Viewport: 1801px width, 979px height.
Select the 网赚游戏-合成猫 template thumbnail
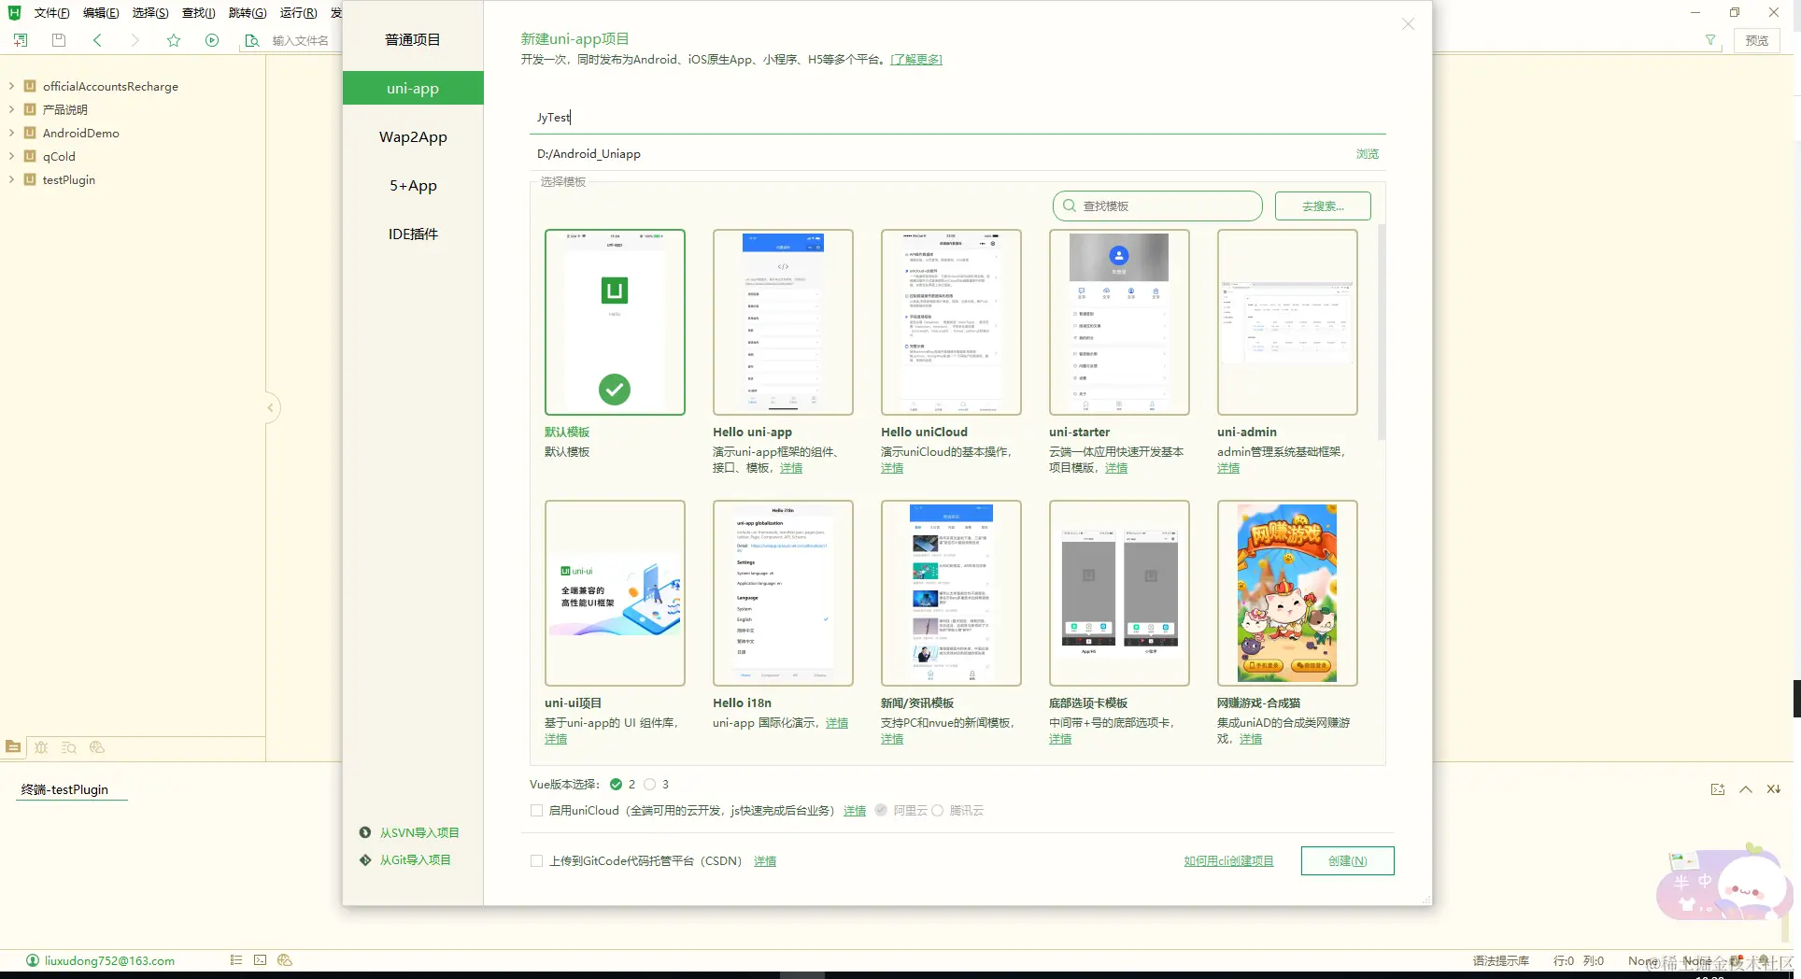point(1287,593)
